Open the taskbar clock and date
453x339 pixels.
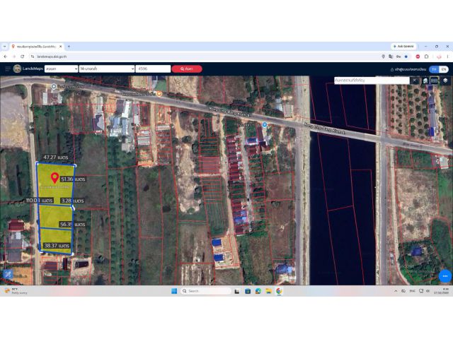[441, 291]
